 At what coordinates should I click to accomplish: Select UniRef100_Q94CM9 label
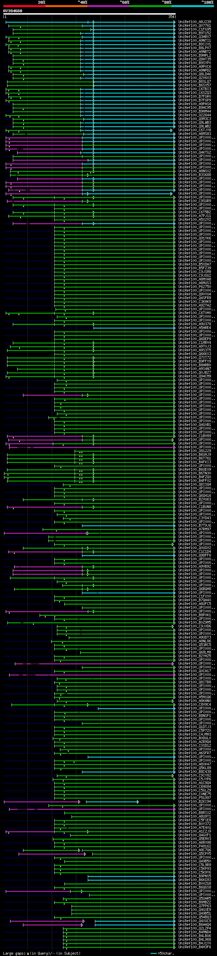195,376
